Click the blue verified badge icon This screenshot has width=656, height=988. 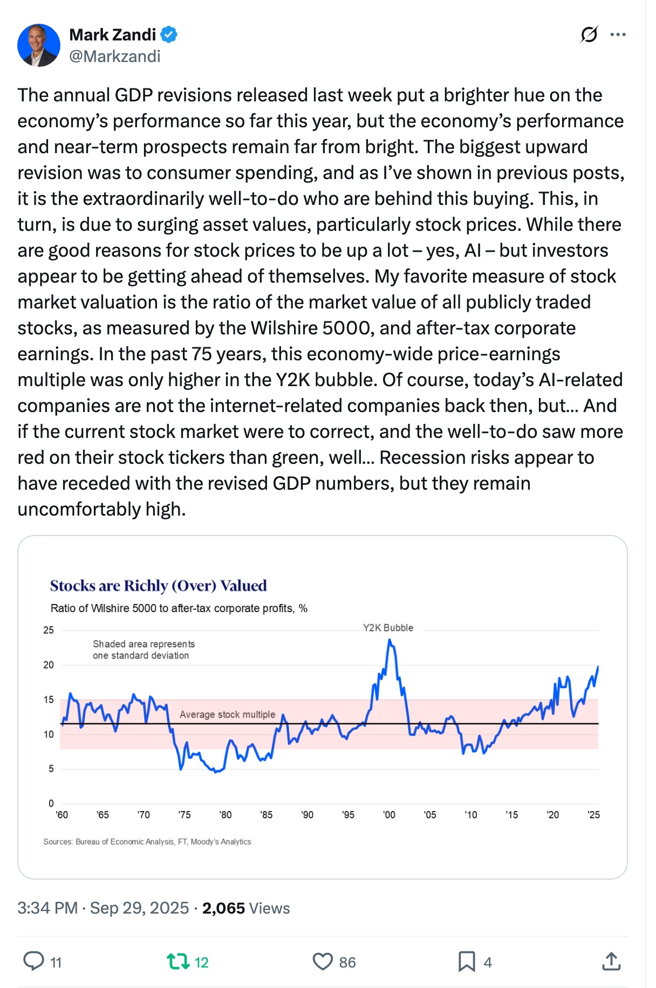point(169,35)
